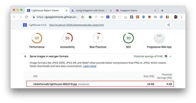This screenshot has width=196, height=103.
Task: Click the orange spiral extension icon
Action: click(x=137, y=17)
